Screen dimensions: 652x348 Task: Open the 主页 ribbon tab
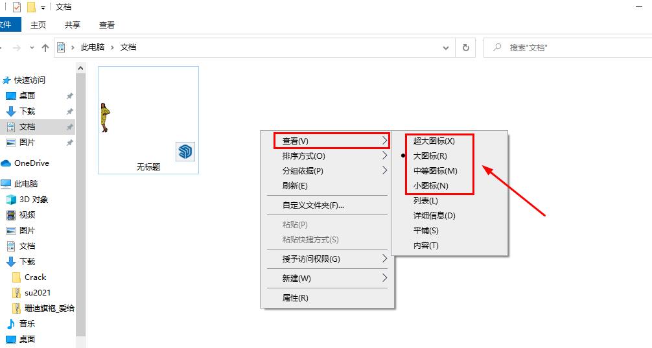point(38,25)
